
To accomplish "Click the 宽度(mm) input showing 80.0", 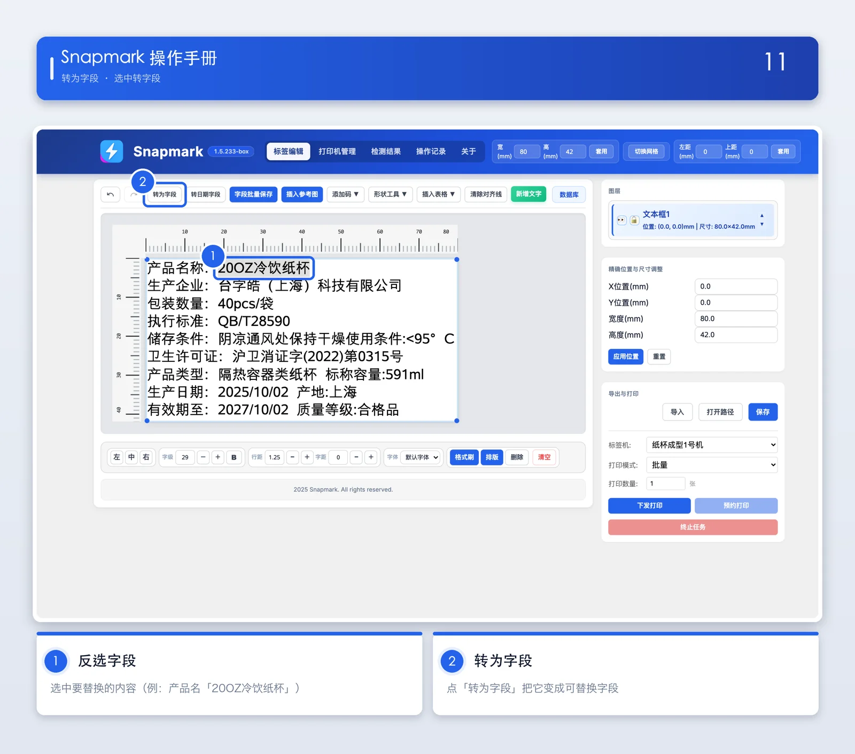I will click(736, 318).
